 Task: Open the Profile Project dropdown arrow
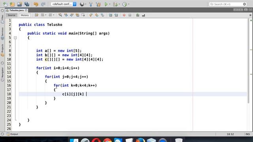tap(128, 4)
